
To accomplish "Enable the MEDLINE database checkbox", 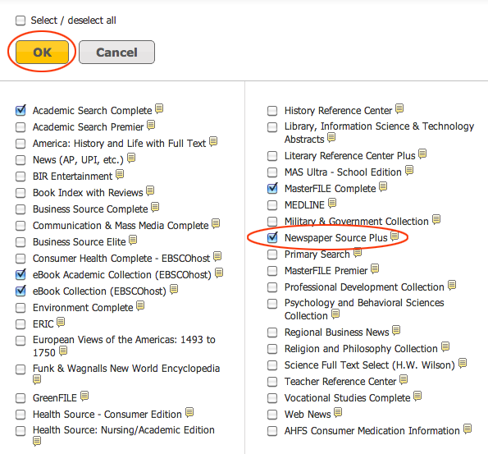I will 272,205.
